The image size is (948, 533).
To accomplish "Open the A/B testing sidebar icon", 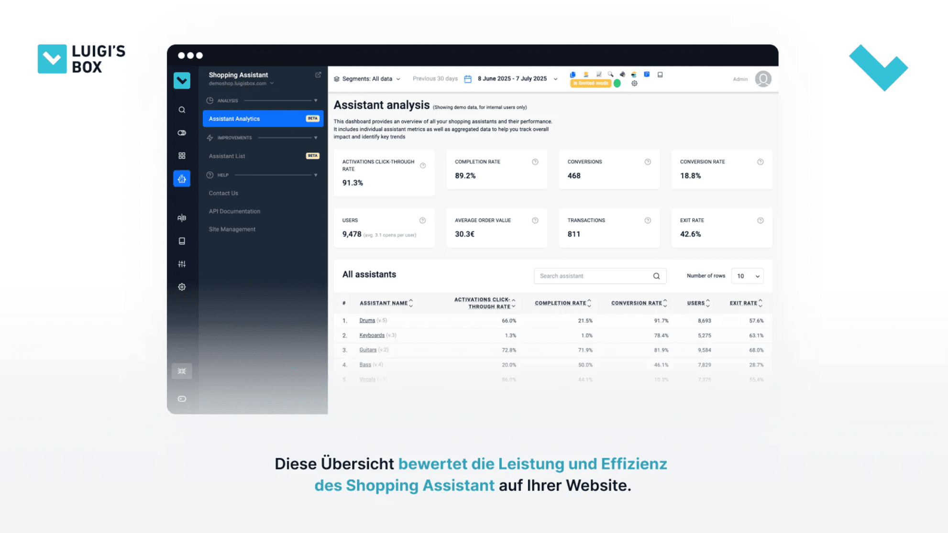I will click(x=182, y=218).
